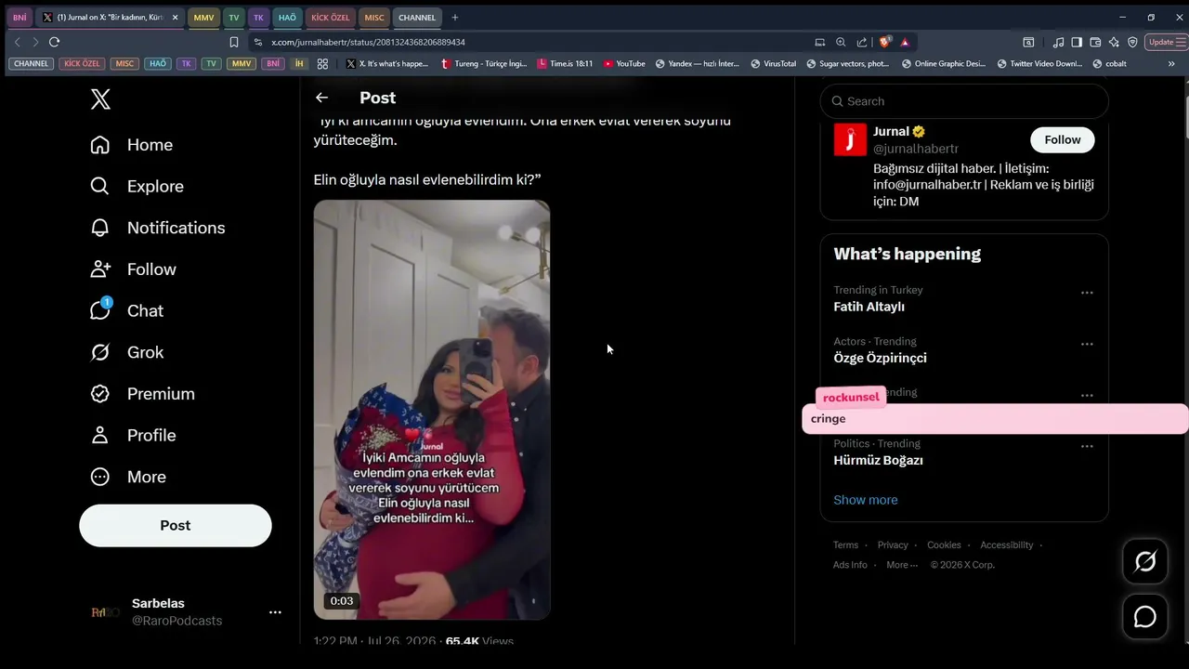Open the floating Grok button
The width and height of the screenshot is (1189, 669).
(1145, 561)
